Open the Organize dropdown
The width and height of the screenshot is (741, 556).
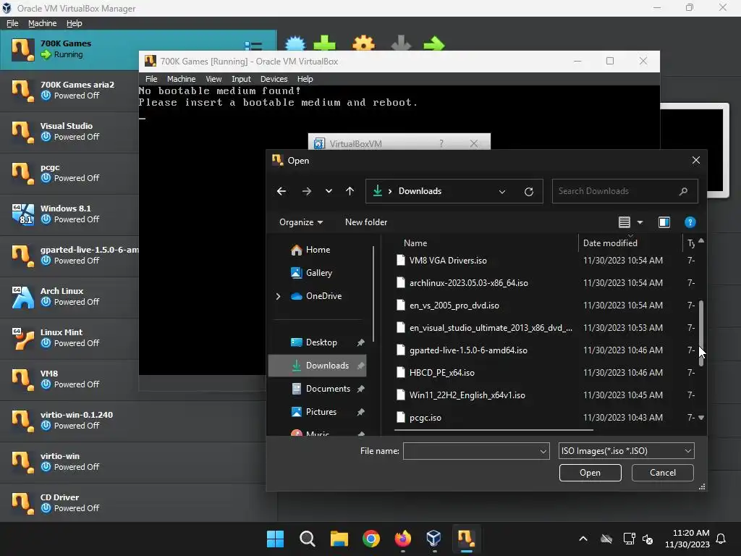click(x=300, y=222)
